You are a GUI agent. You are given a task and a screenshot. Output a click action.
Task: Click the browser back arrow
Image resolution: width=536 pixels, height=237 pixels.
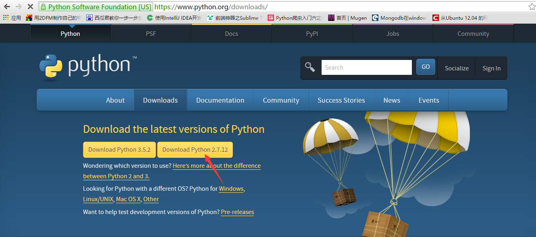[7, 7]
